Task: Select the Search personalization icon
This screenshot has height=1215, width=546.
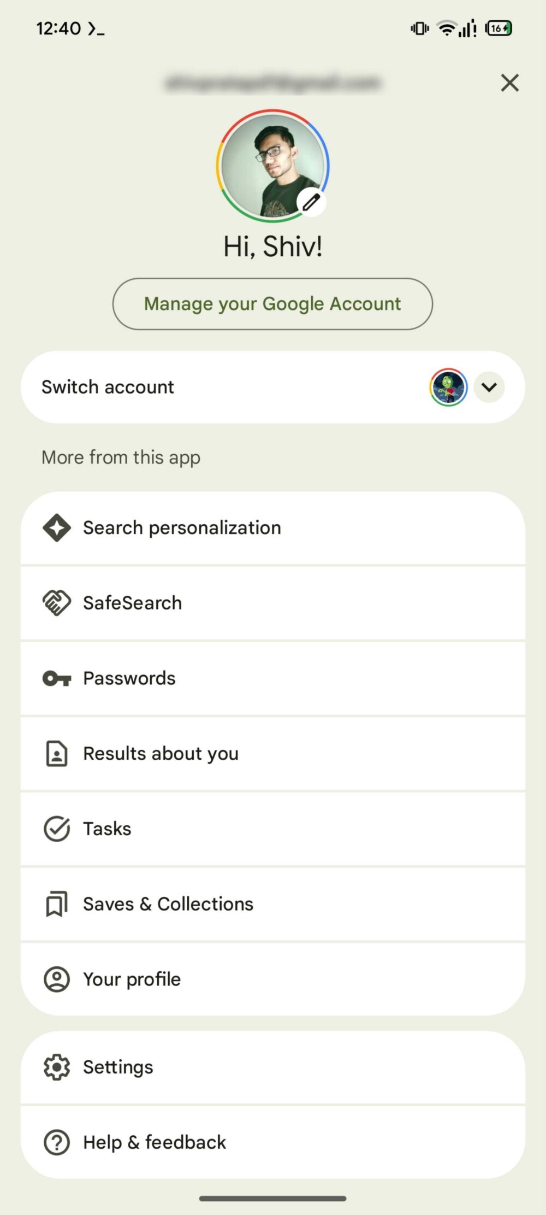Action: coord(56,527)
